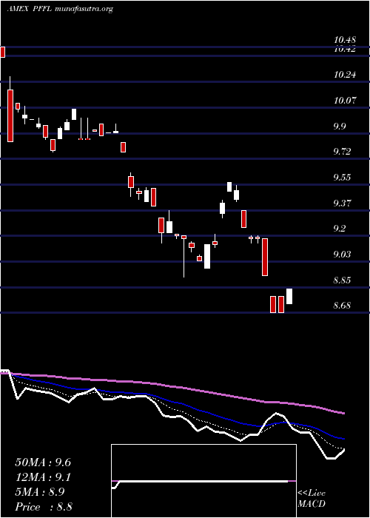370x518 pixels.
Task: Select the 10.24 price level label
Action: click(x=345, y=75)
